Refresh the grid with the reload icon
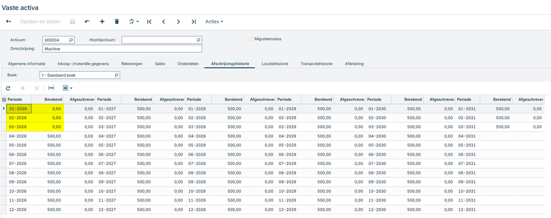The width and height of the screenshot is (551, 218). pyautogui.click(x=8, y=88)
